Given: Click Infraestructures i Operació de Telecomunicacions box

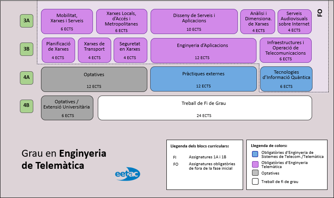Looking at the screenshot, I should tap(286, 50).
